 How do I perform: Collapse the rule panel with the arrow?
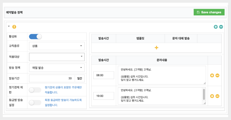coord(9,26)
